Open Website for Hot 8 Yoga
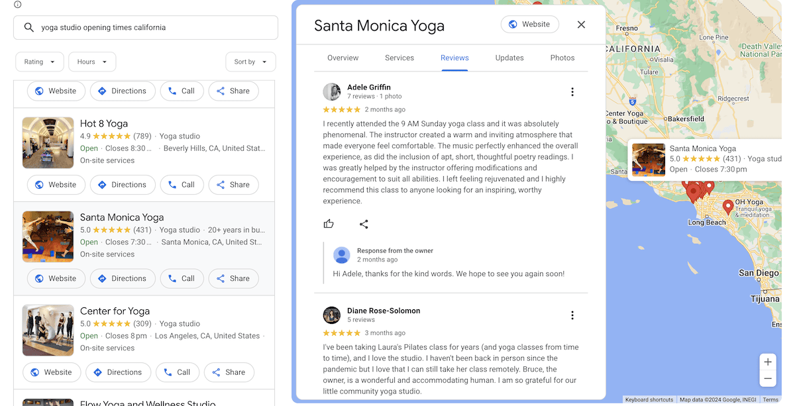Image resolution: width=795 pixels, height=406 pixels. coord(56,185)
